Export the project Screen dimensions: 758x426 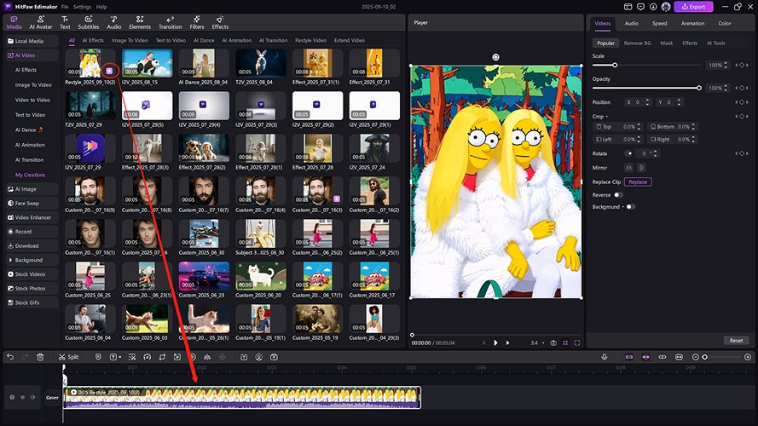pyautogui.click(x=693, y=7)
